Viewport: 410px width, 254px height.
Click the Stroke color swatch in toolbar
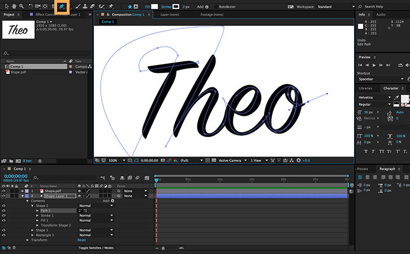(176, 7)
